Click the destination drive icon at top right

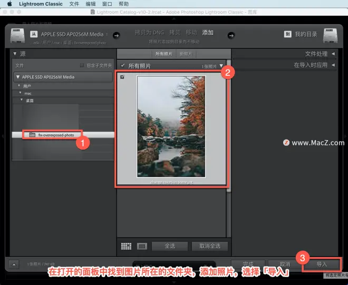329,36
